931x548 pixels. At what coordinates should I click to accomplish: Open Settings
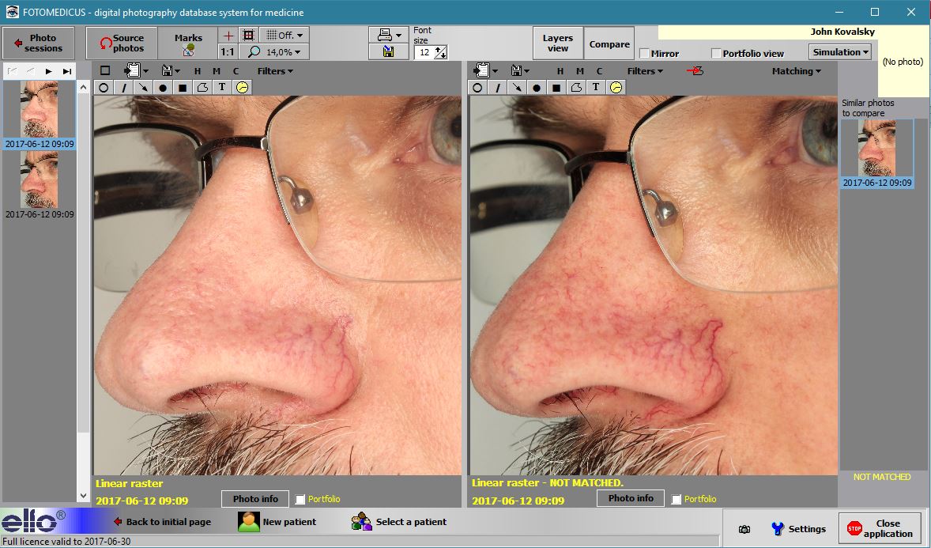pyautogui.click(x=798, y=529)
